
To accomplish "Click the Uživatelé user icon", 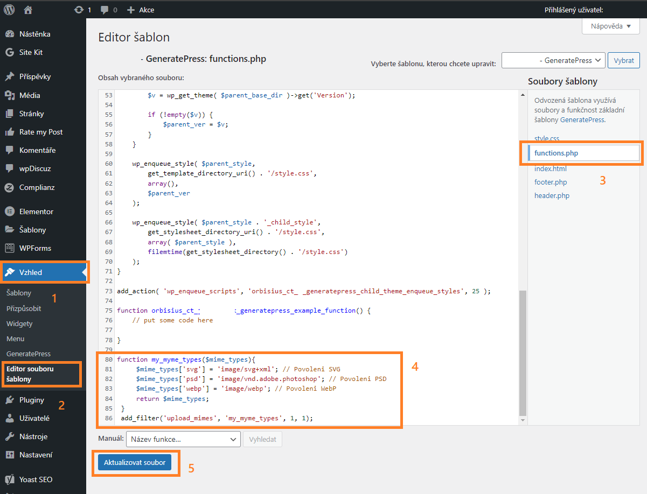I will coord(9,418).
